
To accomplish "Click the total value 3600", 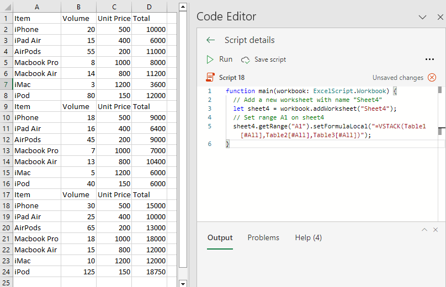I will (x=149, y=85).
